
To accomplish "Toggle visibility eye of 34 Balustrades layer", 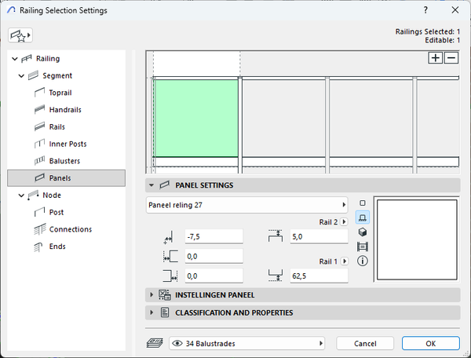I will tap(177, 343).
